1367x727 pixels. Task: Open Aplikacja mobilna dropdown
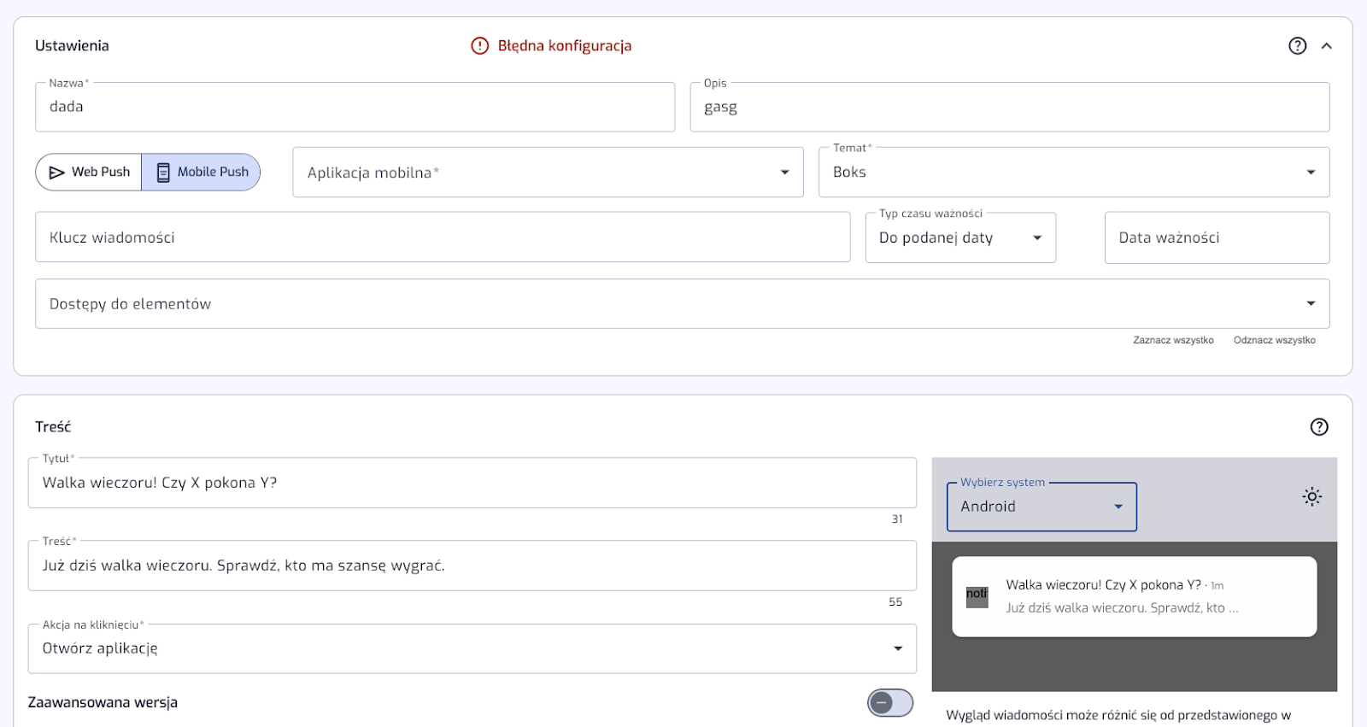[547, 173]
